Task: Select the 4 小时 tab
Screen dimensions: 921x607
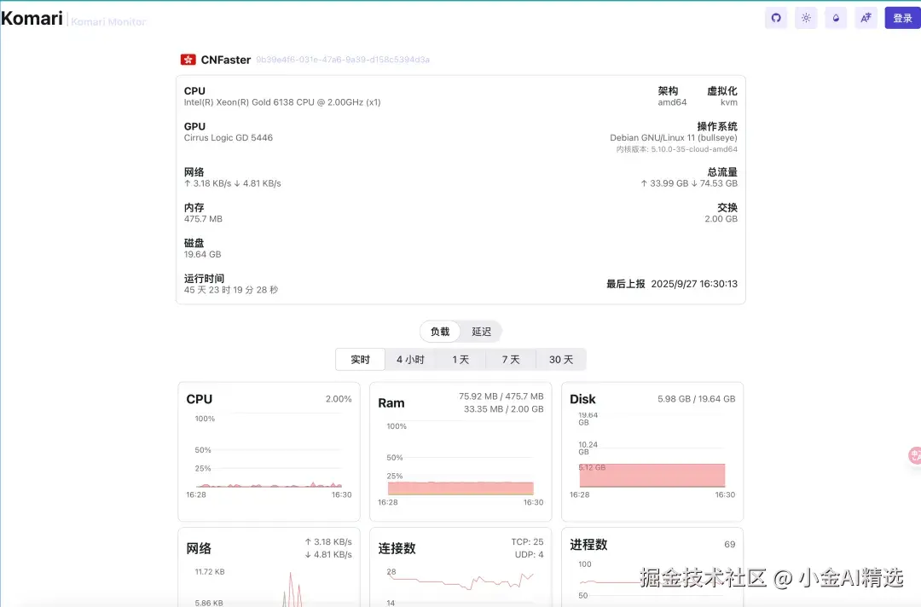Action: point(410,359)
